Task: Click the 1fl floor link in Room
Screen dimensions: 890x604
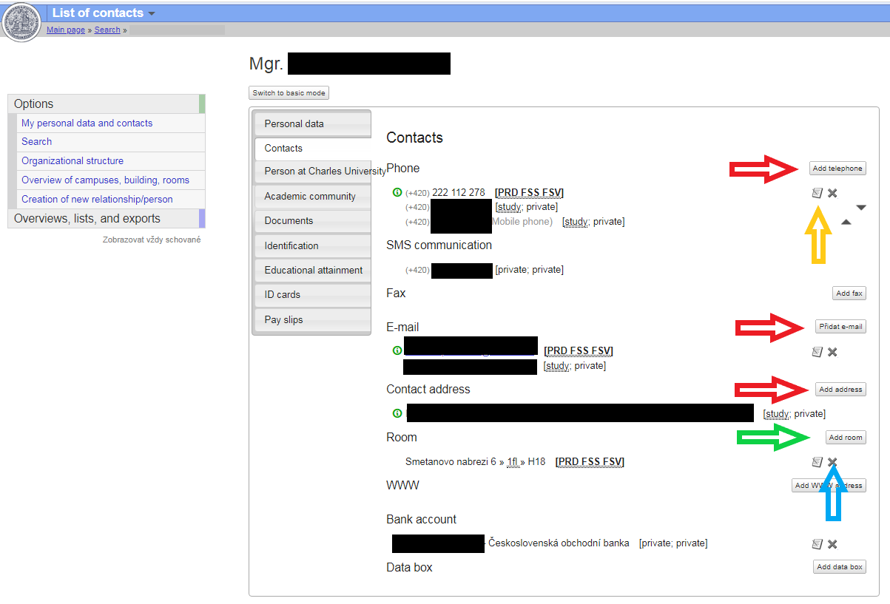Action: tap(512, 462)
